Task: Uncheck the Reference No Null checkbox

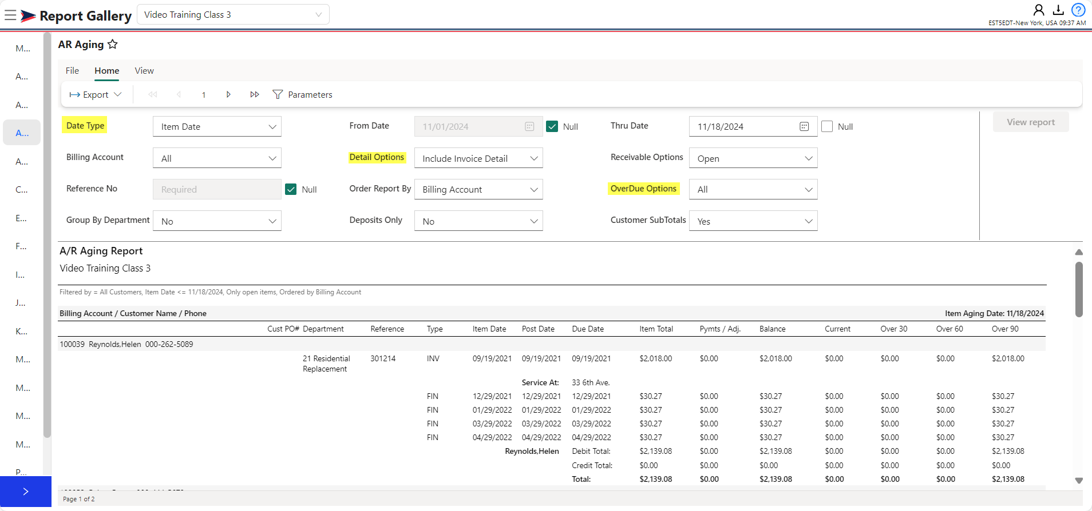Action: pyautogui.click(x=291, y=190)
